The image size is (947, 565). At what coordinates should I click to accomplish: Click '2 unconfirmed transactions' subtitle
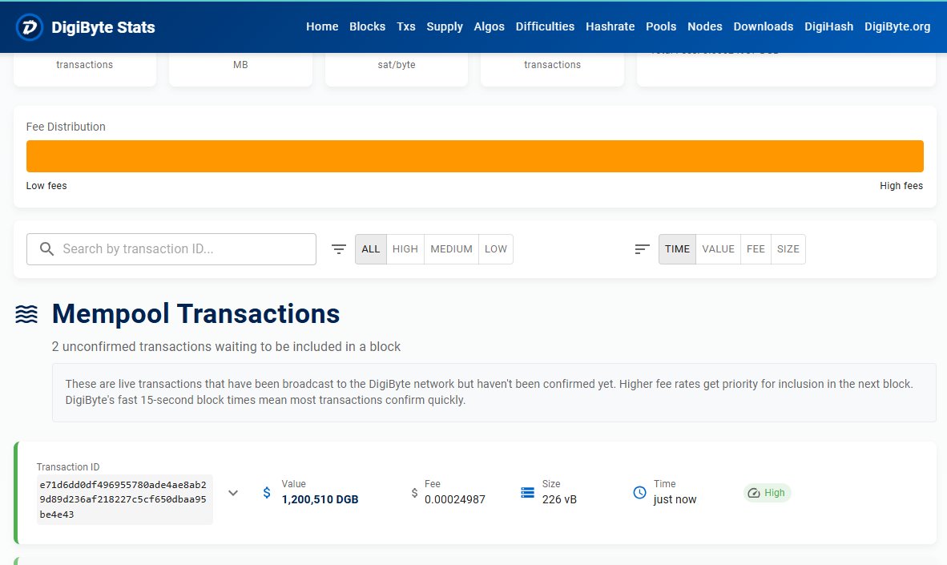click(x=226, y=346)
